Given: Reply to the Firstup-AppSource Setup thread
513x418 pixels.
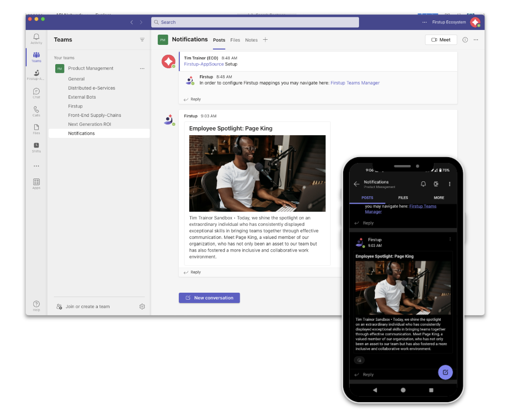Looking at the screenshot, I should pyautogui.click(x=192, y=99).
